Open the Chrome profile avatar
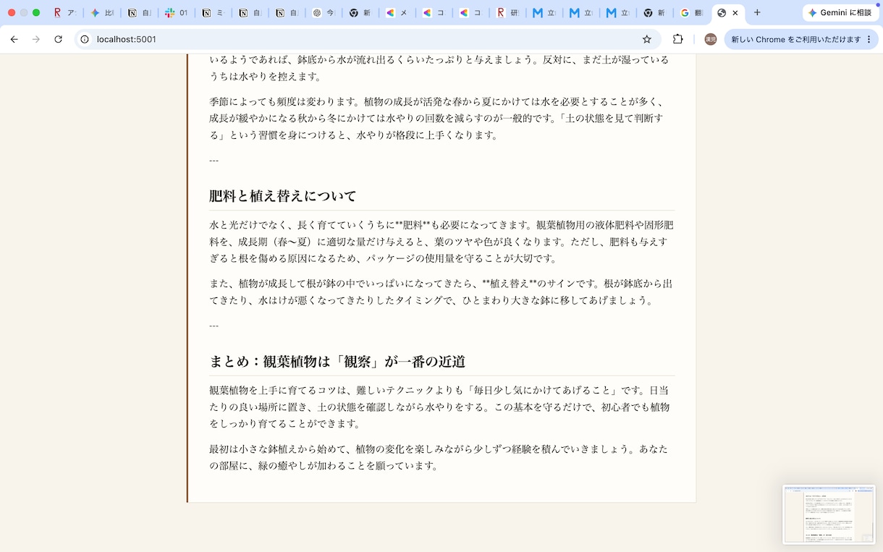 coord(711,39)
